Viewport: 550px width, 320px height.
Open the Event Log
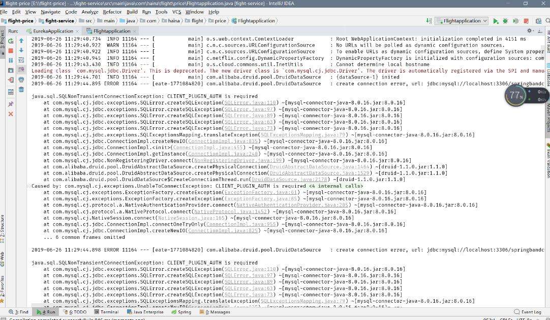pyautogui.click(x=528, y=312)
